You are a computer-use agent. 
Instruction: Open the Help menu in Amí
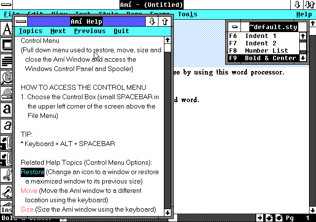point(304,14)
